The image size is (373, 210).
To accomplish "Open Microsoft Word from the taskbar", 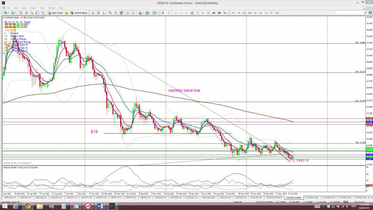I will coord(100,206).
